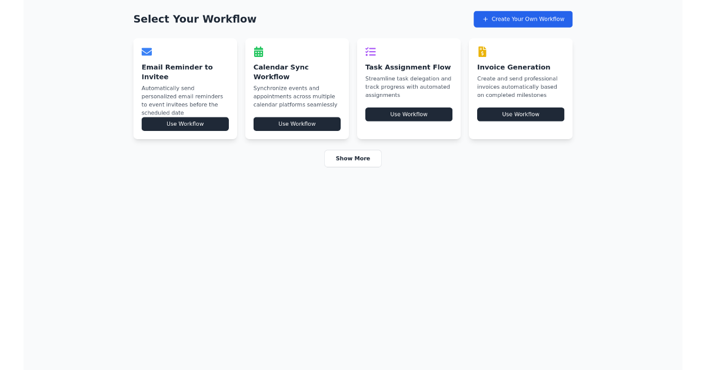
Task: Click Use Workflow for Task Assignment Flow
Action: 408,114
